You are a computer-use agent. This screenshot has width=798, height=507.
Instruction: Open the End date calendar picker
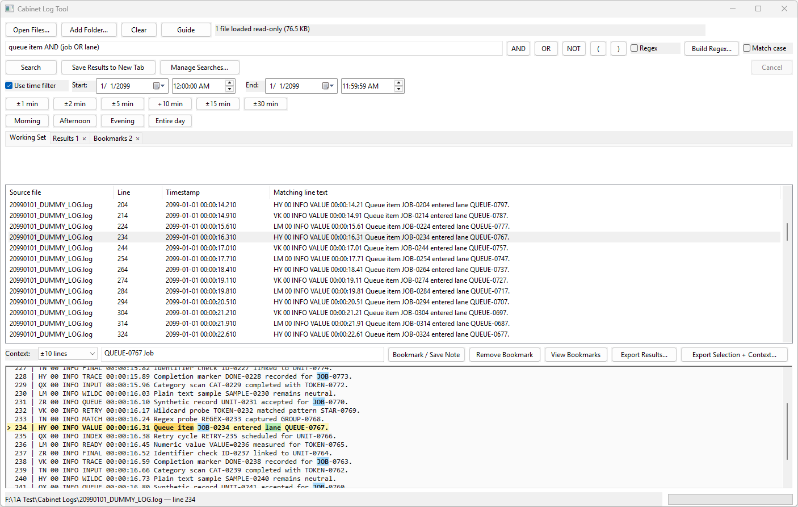point(328,86)
